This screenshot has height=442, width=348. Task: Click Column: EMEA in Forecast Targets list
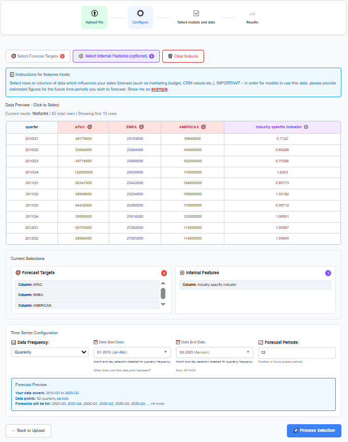pos(87,295)
